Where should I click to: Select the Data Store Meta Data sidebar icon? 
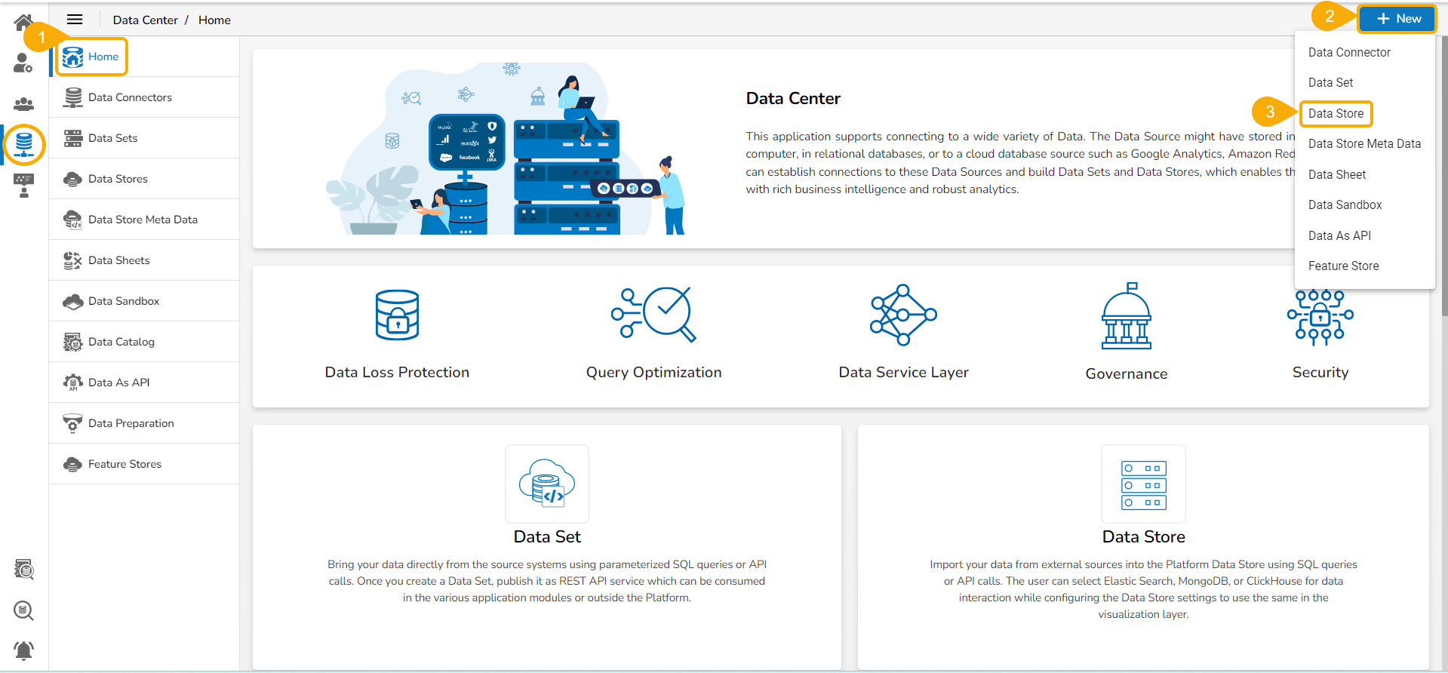[x=72, y=220]
